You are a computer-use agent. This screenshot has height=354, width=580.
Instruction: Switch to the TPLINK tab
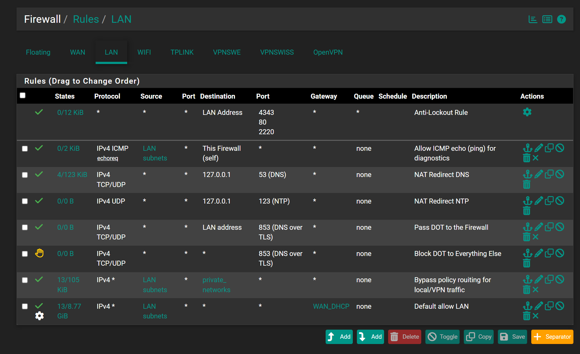(x=182, y=52)
